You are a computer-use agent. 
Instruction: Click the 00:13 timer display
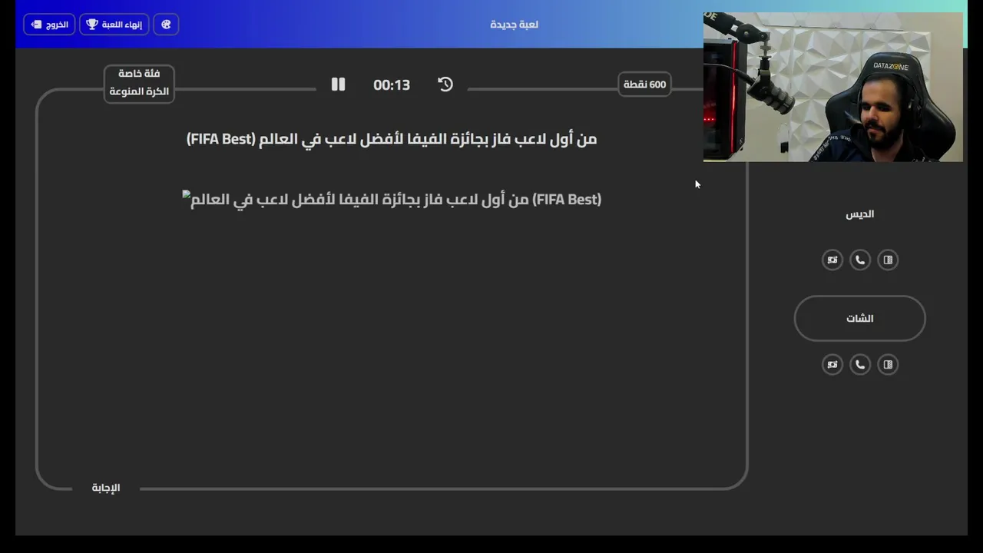392,85
